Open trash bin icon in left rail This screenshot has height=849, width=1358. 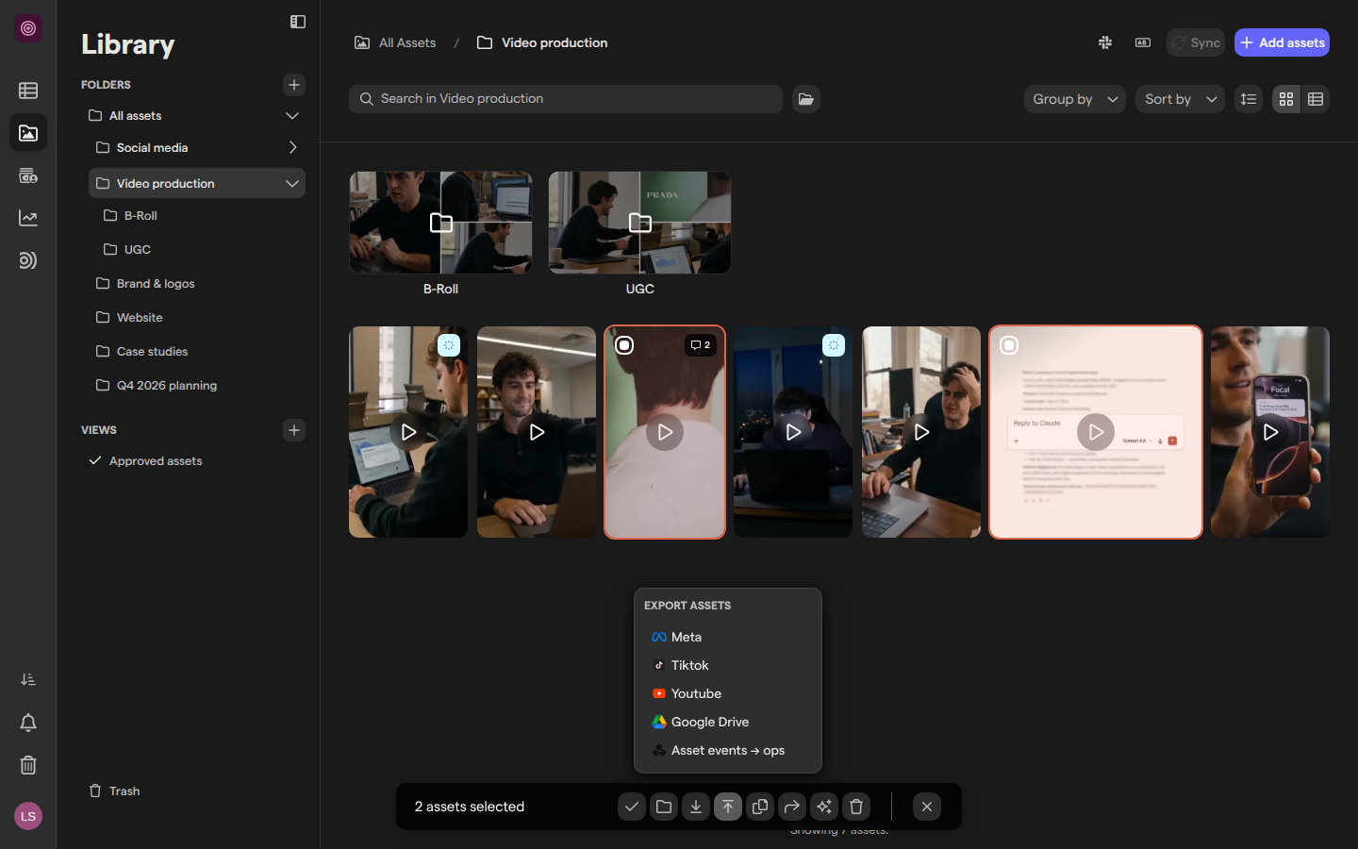coord(28,765)
